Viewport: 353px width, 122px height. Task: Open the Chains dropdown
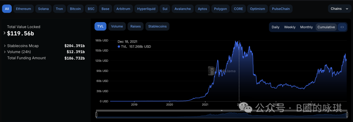[339, 9]
